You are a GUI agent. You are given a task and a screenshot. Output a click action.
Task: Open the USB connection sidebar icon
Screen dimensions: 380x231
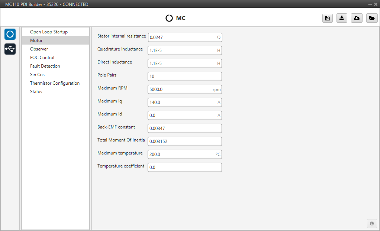10,49
